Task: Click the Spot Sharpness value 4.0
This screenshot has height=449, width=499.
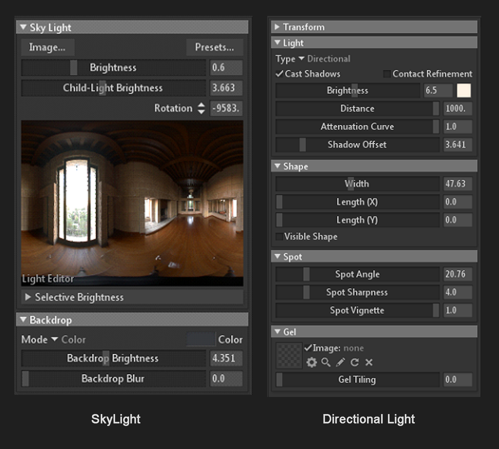Action: (x=458, y=292)
